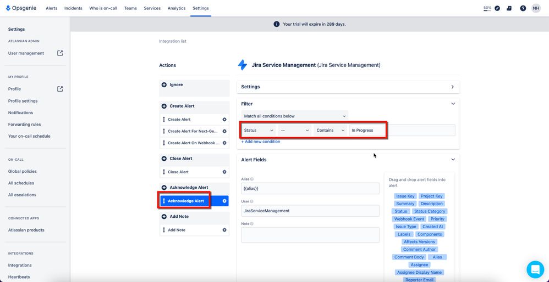Click the compass icon in top bar
Image resolution: width=549 pixels, height=282 pixels.
[x=497, y=8]
